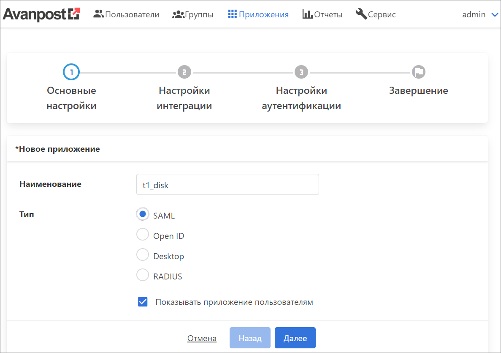Select the Open ID radio button
Screen dimensions: 501x353
point(143,234)
